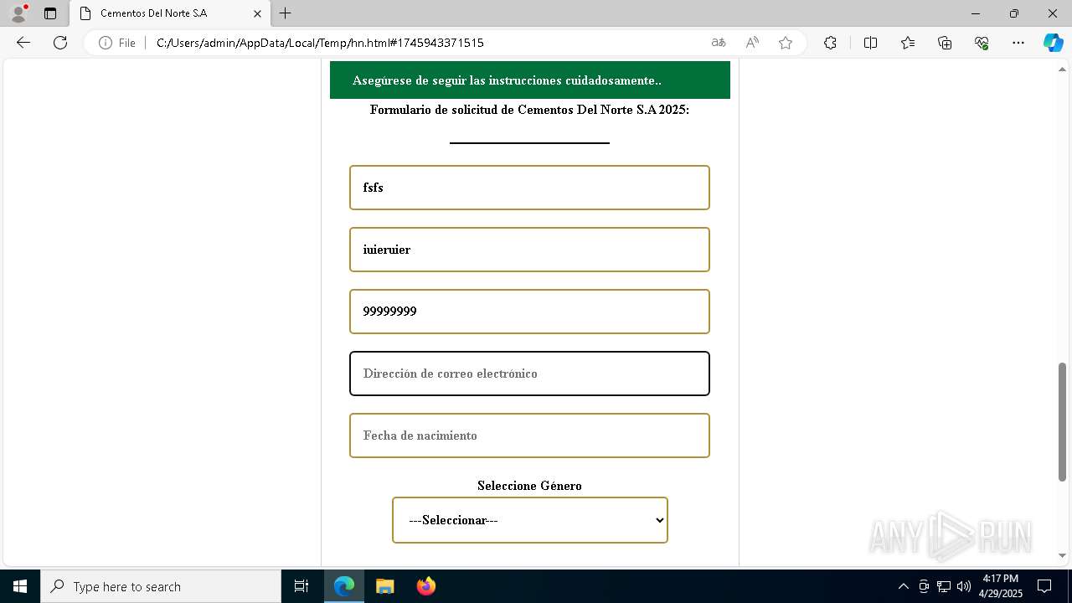The image size is (1072, 603).
Task: Open Task View on taskbar
Action: [x=301, y=586]
